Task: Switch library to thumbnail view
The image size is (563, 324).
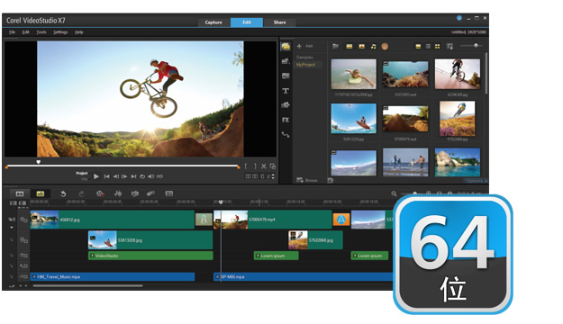Action: click(x=437, y=46)
